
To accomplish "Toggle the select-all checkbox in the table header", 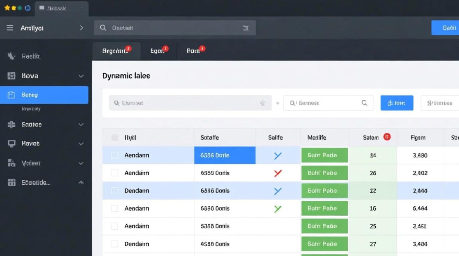I will point(115,138).
